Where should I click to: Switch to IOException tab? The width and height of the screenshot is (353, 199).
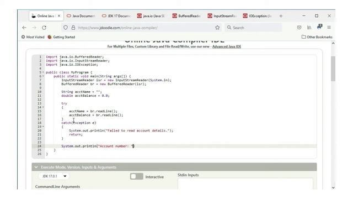[x=258, y=16]
